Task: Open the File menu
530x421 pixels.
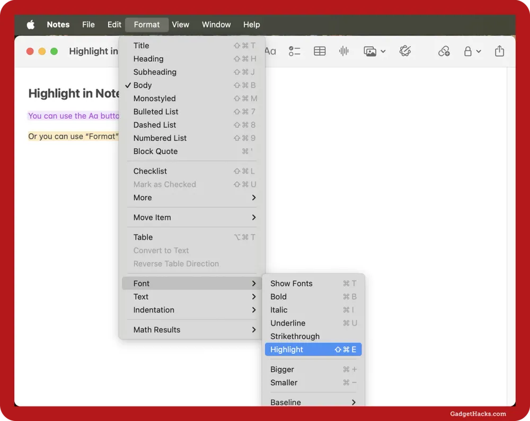Action: click(x=88, y=25)
